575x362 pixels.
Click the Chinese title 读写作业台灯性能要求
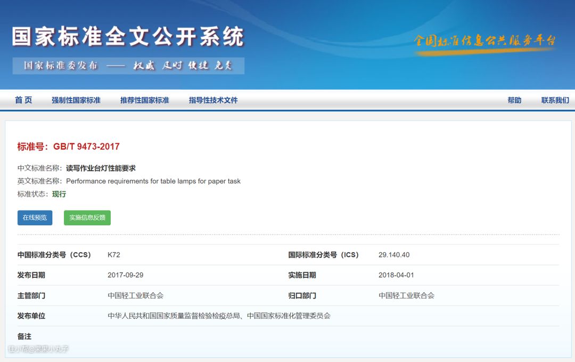pos(101,168)
